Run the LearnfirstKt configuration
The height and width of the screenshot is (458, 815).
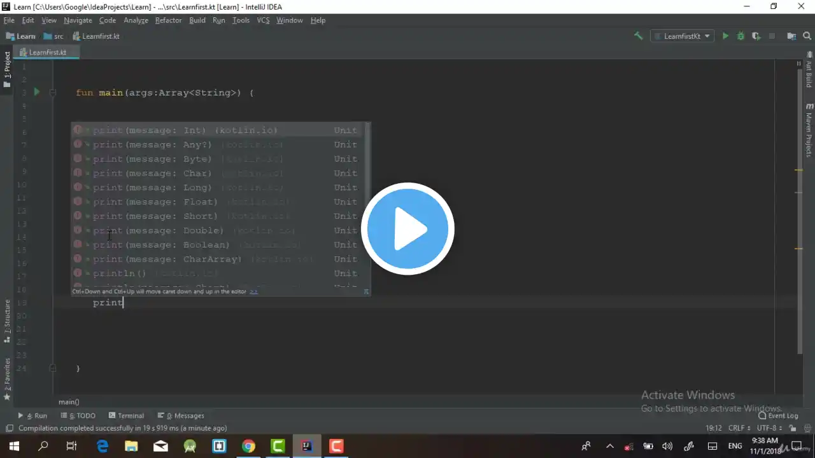pos(725,36)
